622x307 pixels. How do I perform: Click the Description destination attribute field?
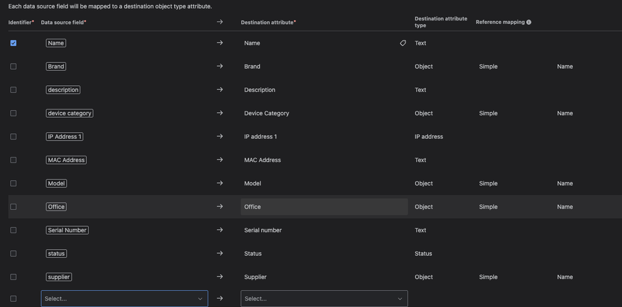(x=324, y=90)
